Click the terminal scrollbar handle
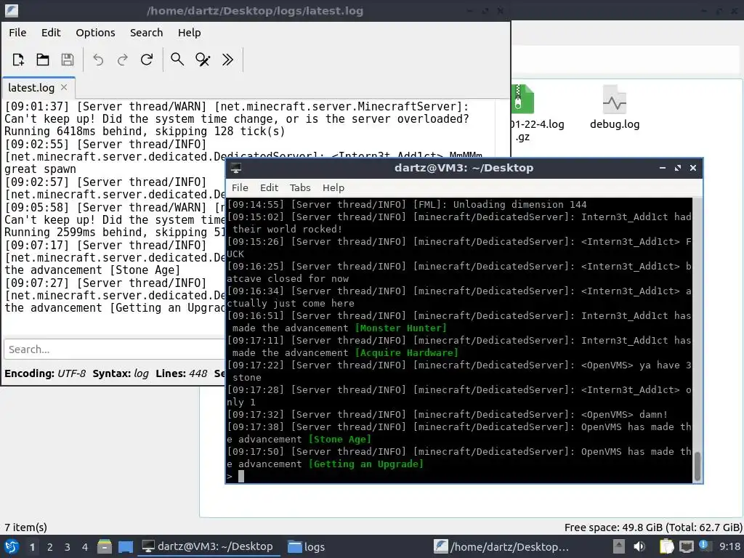The image size is (744, 558). coord(697,466)
